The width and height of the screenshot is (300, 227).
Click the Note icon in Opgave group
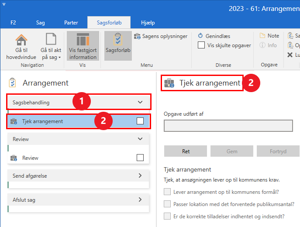point(263,36)
